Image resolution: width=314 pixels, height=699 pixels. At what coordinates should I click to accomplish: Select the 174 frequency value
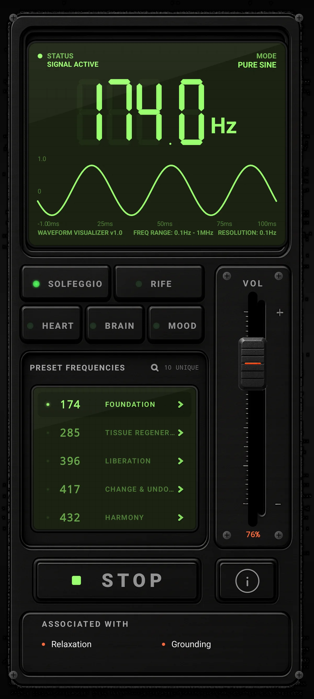point(70,404)
